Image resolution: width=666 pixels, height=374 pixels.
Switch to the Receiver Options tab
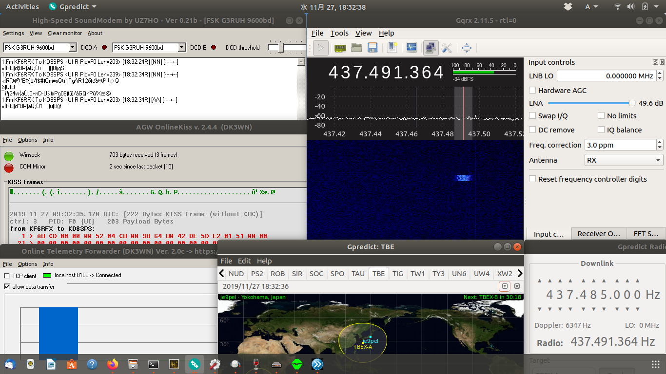click(599, 234)
